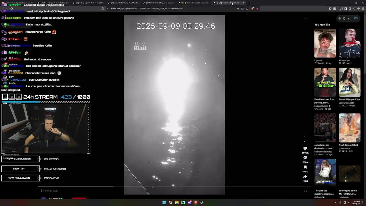Open LIVE in the TikTok sidebar
366x206 pixels.
tap(11, 77)
